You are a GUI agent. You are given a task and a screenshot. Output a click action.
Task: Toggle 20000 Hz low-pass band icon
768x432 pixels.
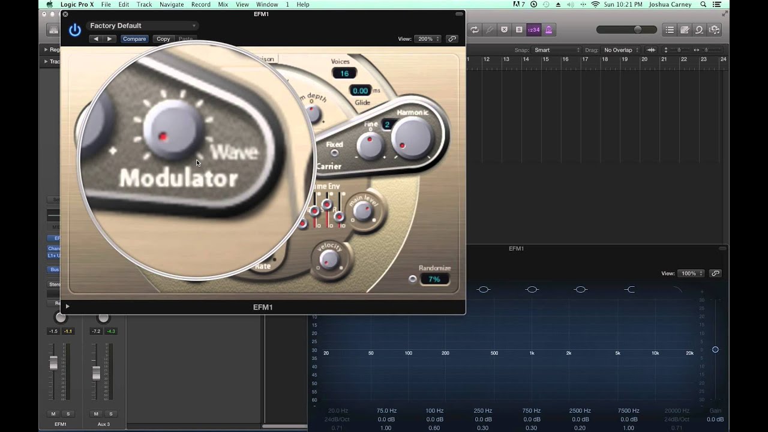pyautogui.click(x=677, y=289)
